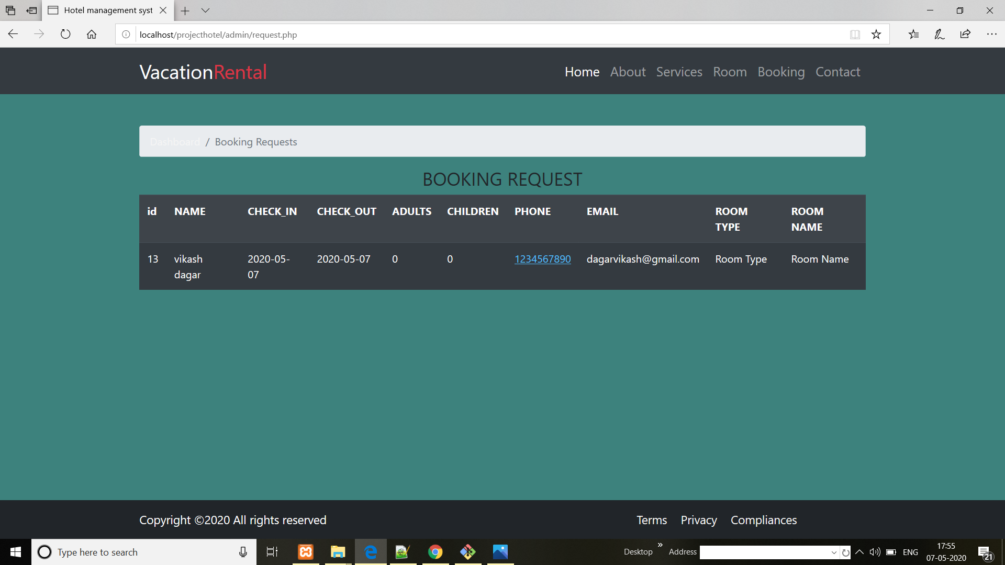Open File Explorer from the taskbar

tap(338, 551)
